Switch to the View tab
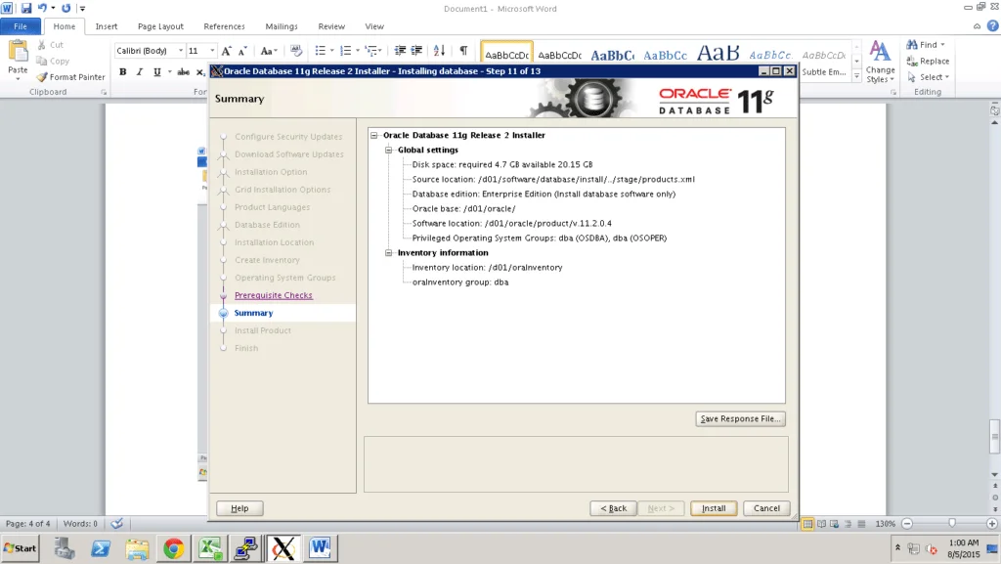 pos(374,26)
